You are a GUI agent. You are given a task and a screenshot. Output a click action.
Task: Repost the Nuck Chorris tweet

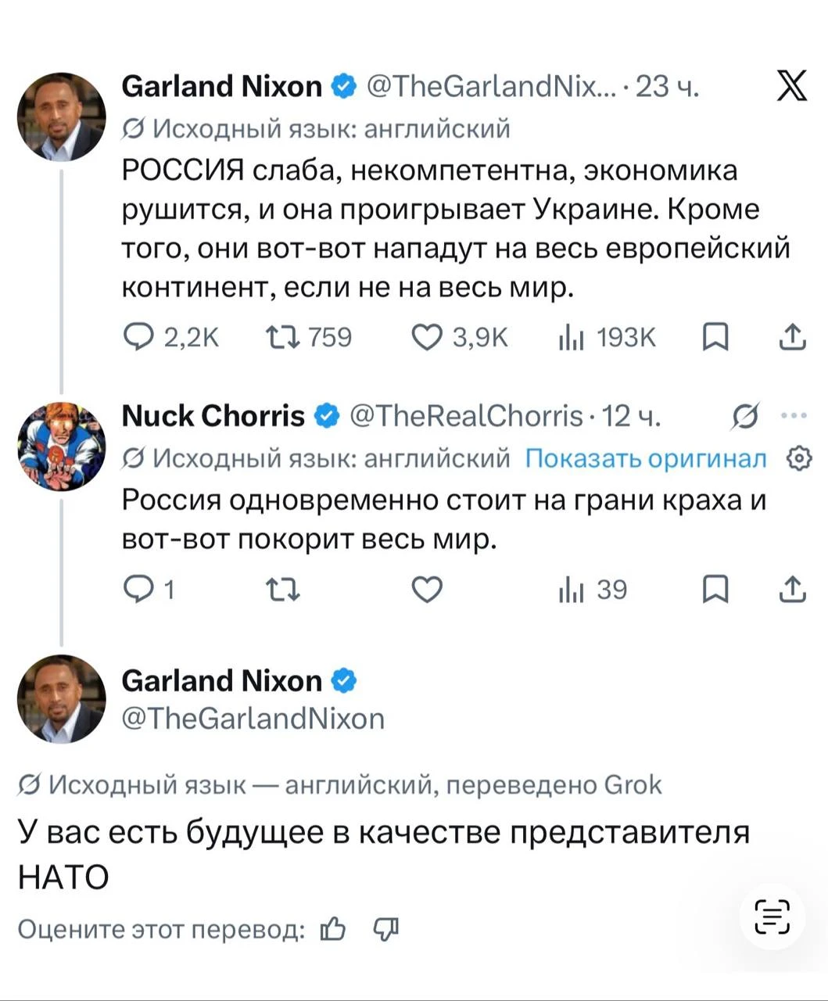(x=282, y=590)
